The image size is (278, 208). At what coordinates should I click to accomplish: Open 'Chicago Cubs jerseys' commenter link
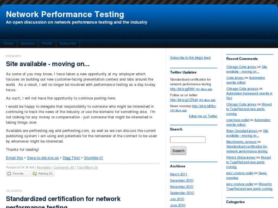(242, 89)
